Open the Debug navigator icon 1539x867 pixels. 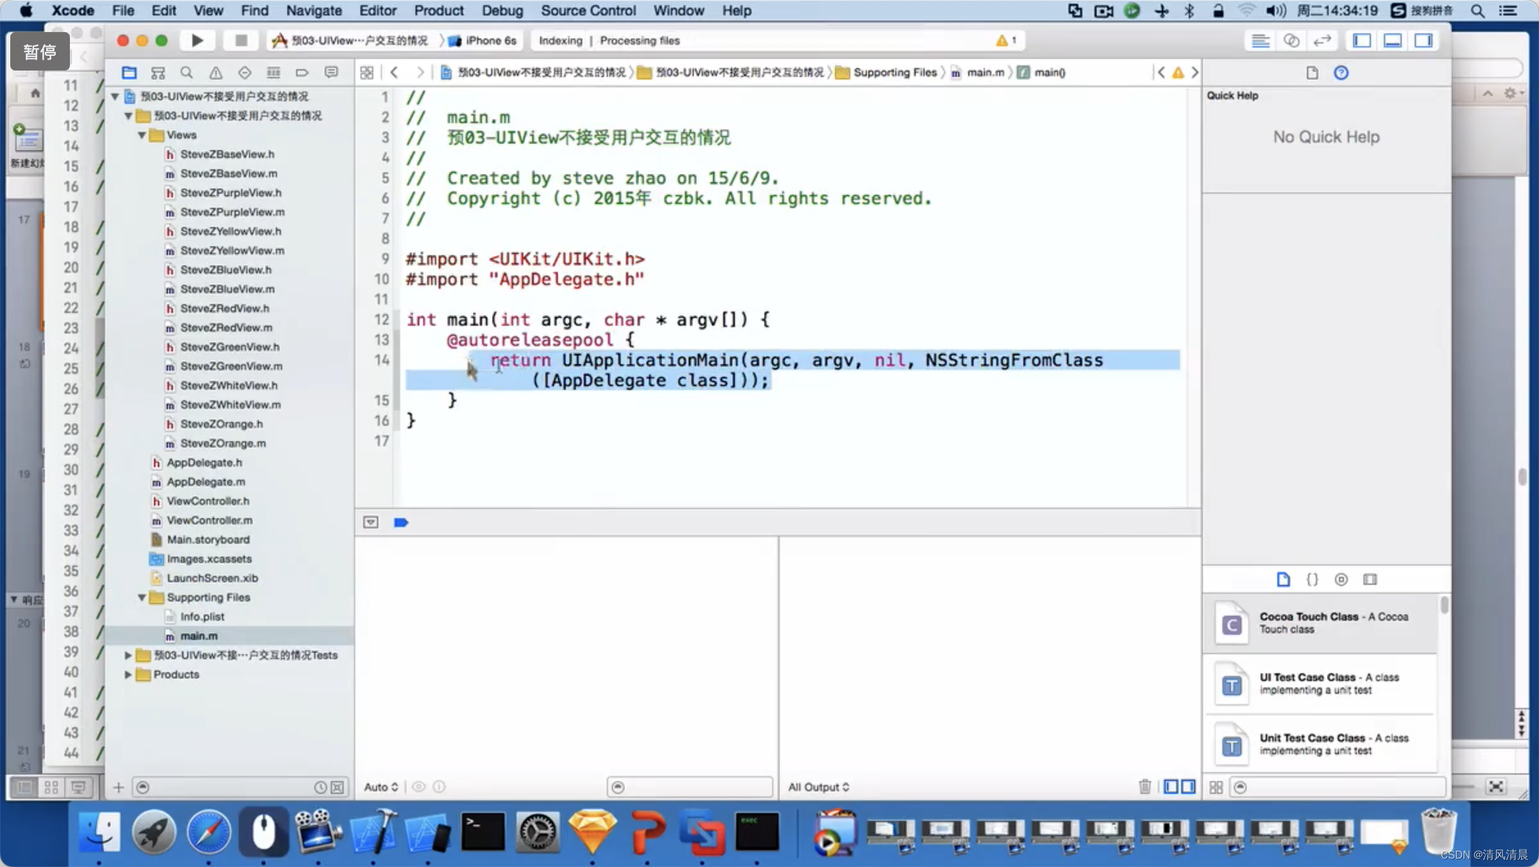273,72
